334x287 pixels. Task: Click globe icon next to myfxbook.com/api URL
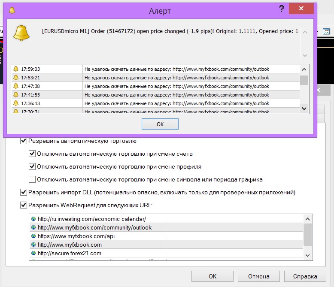[33, 236]
